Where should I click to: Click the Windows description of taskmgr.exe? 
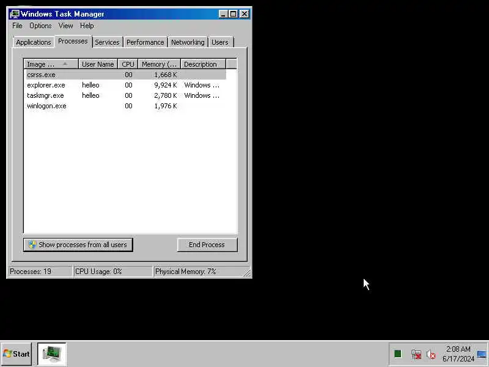(202, 95)
